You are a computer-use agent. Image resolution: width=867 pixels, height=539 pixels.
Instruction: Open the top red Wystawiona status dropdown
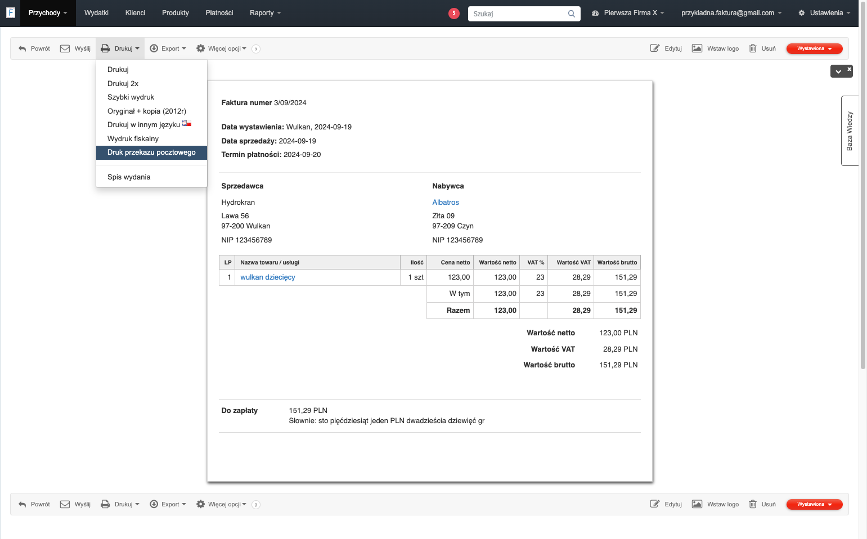pos(814,48)
